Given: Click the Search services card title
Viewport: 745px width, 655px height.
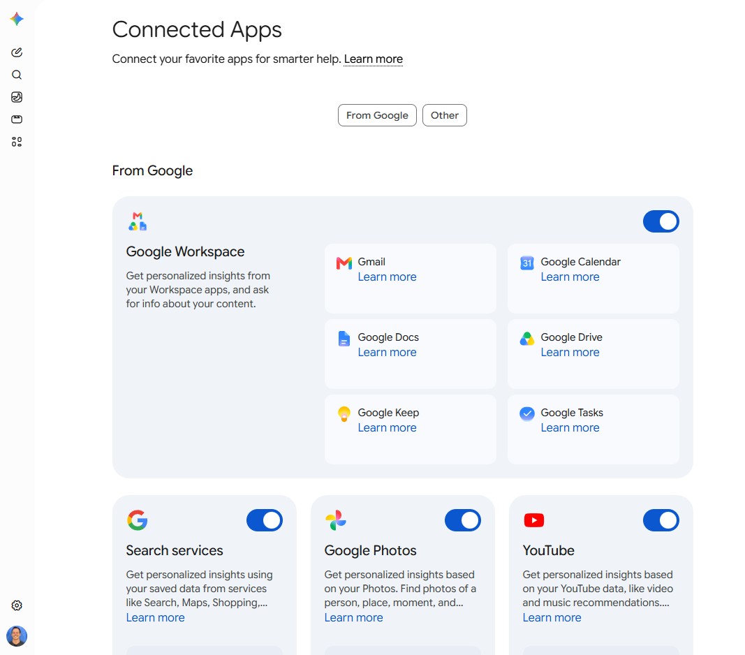Looking at the screenshot, I should [x=175, y=550].
